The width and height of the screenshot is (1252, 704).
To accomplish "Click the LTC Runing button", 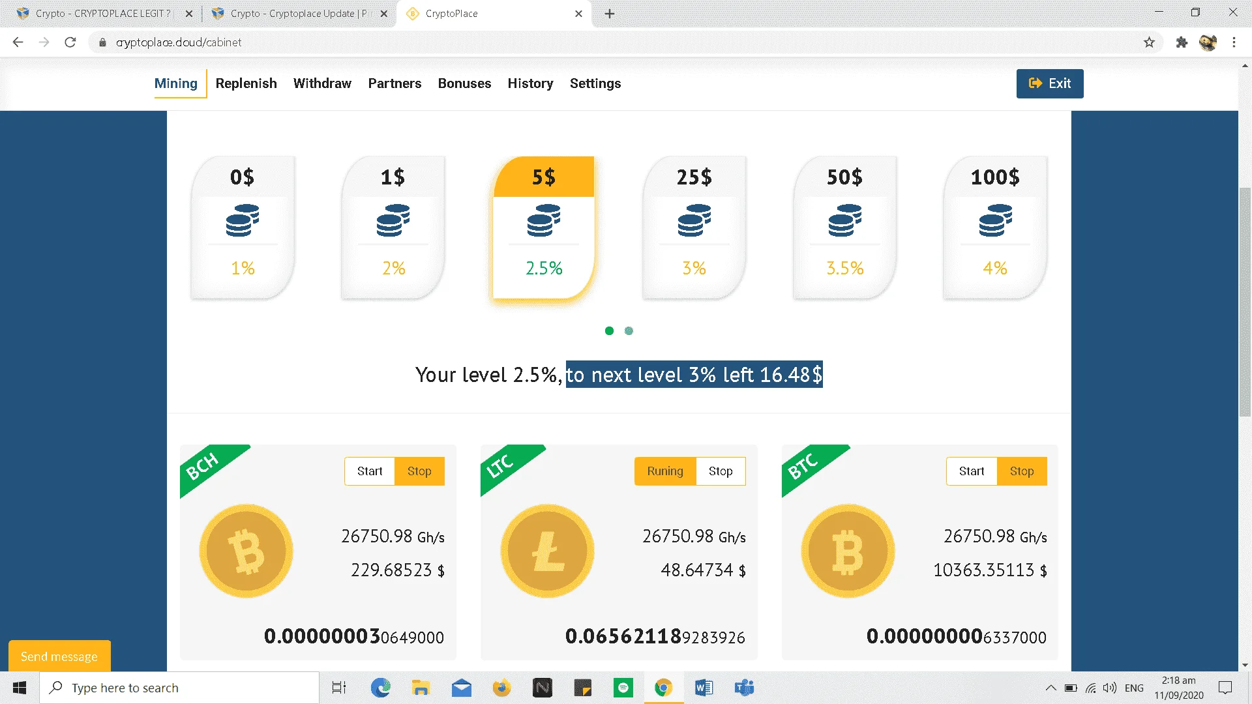I will [665, 471].
